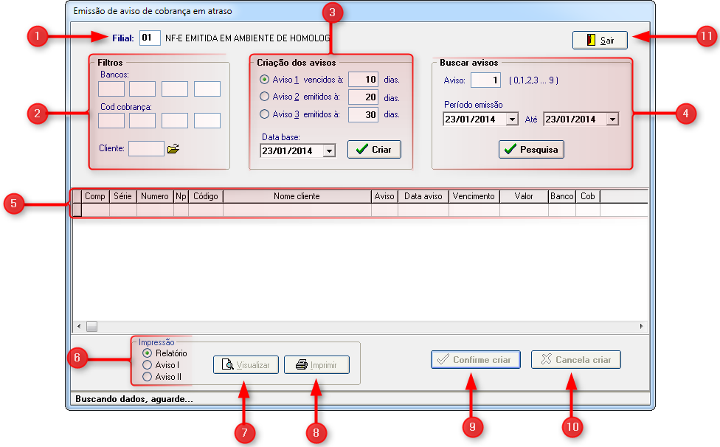Click third Cod cobrança field

pyautogui.click(x=175, y=121)
